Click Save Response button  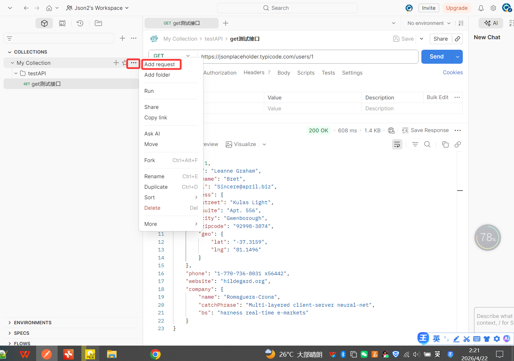[426, 130]
